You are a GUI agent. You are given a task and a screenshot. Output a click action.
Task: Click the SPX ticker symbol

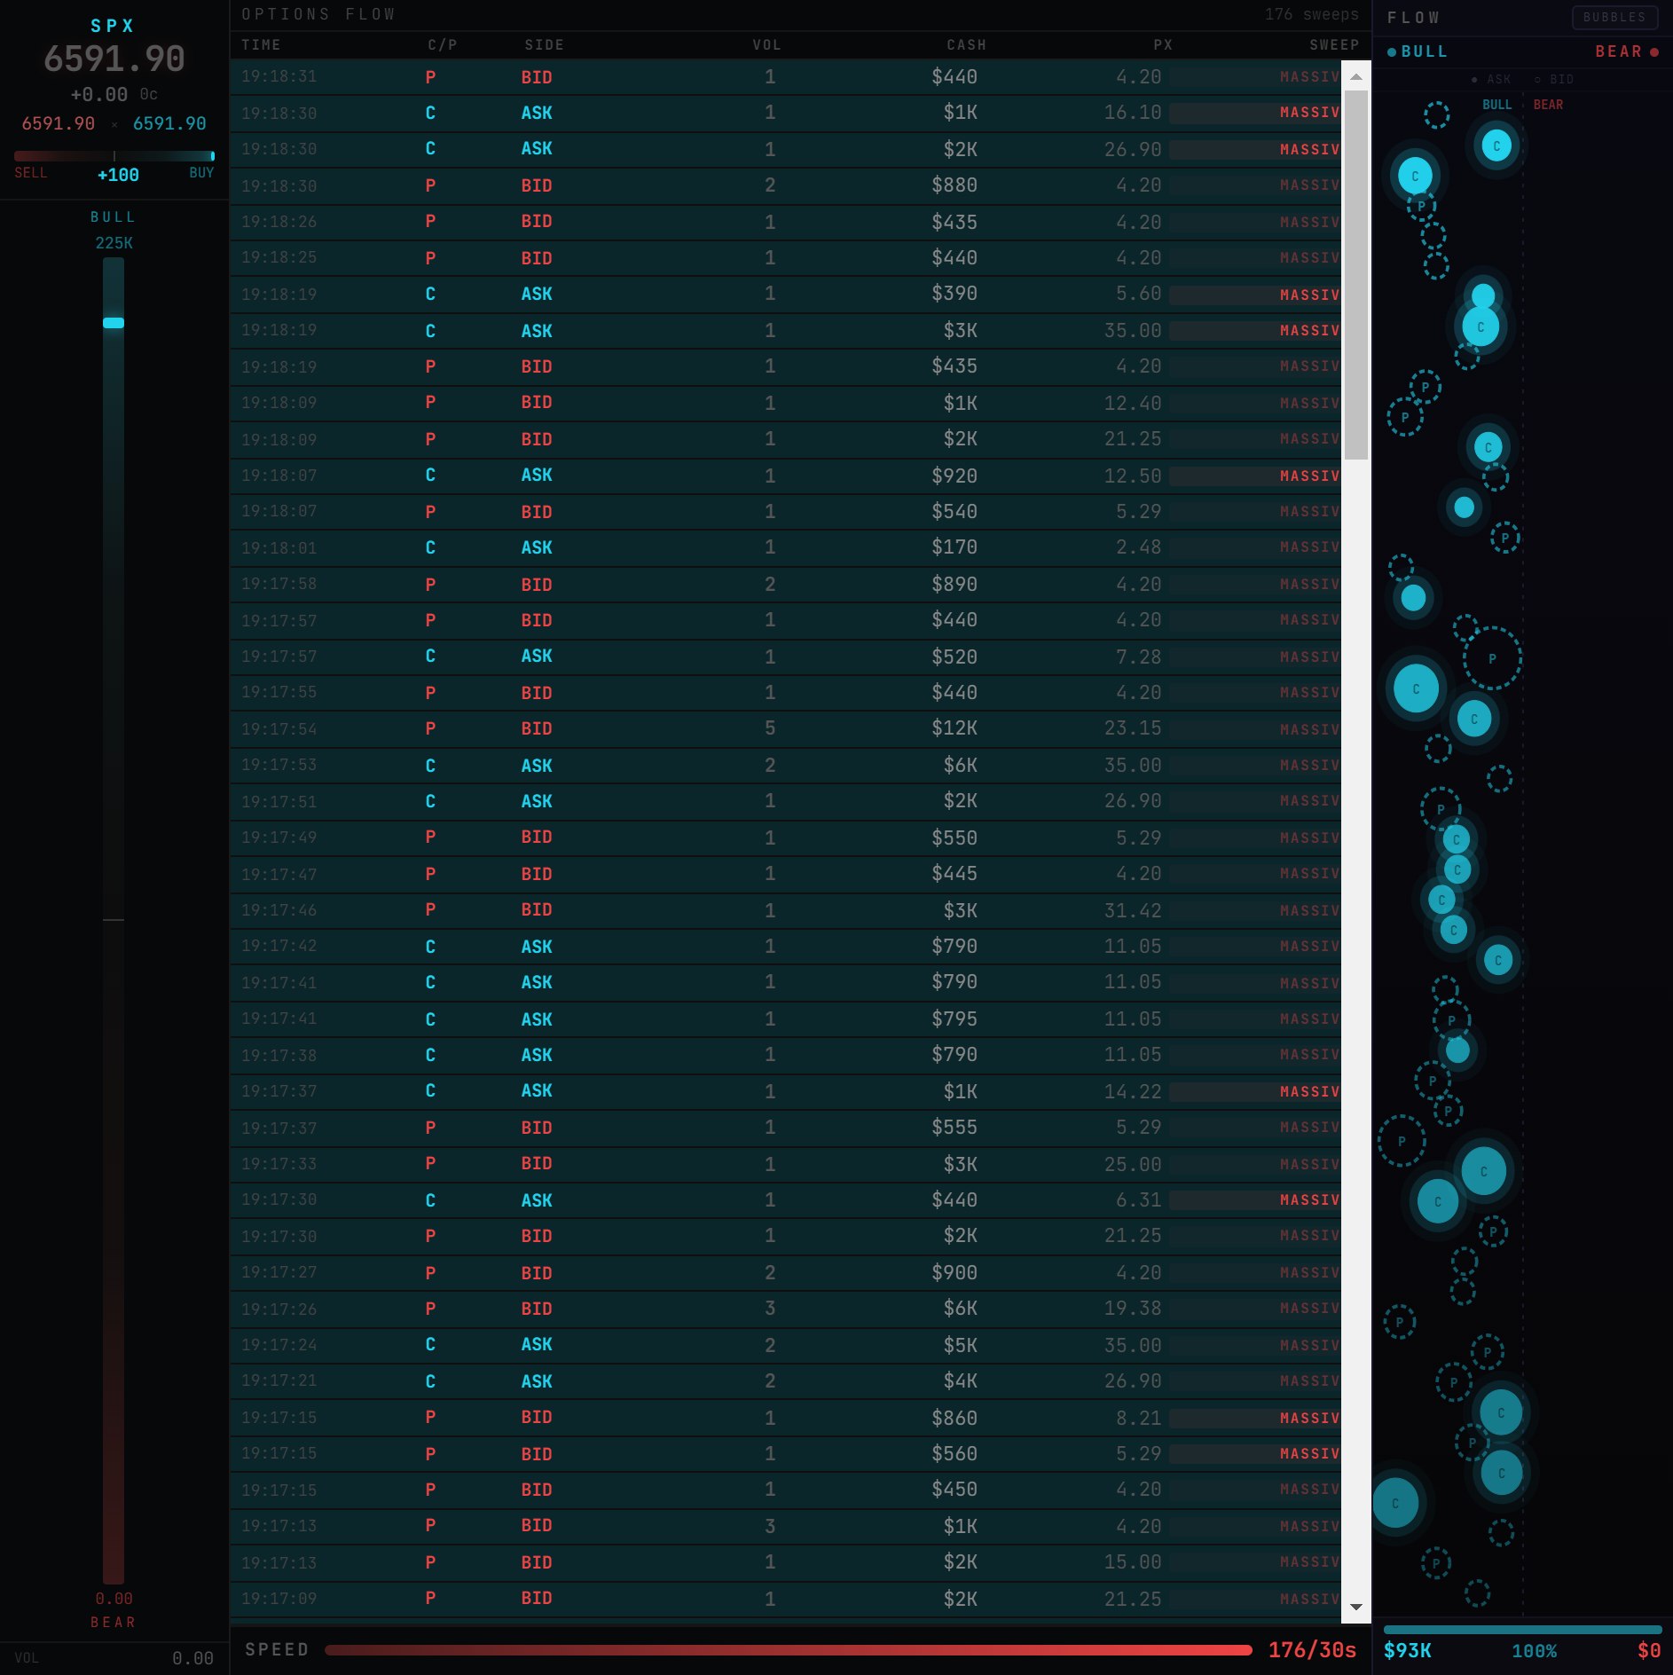pos(113,27)
